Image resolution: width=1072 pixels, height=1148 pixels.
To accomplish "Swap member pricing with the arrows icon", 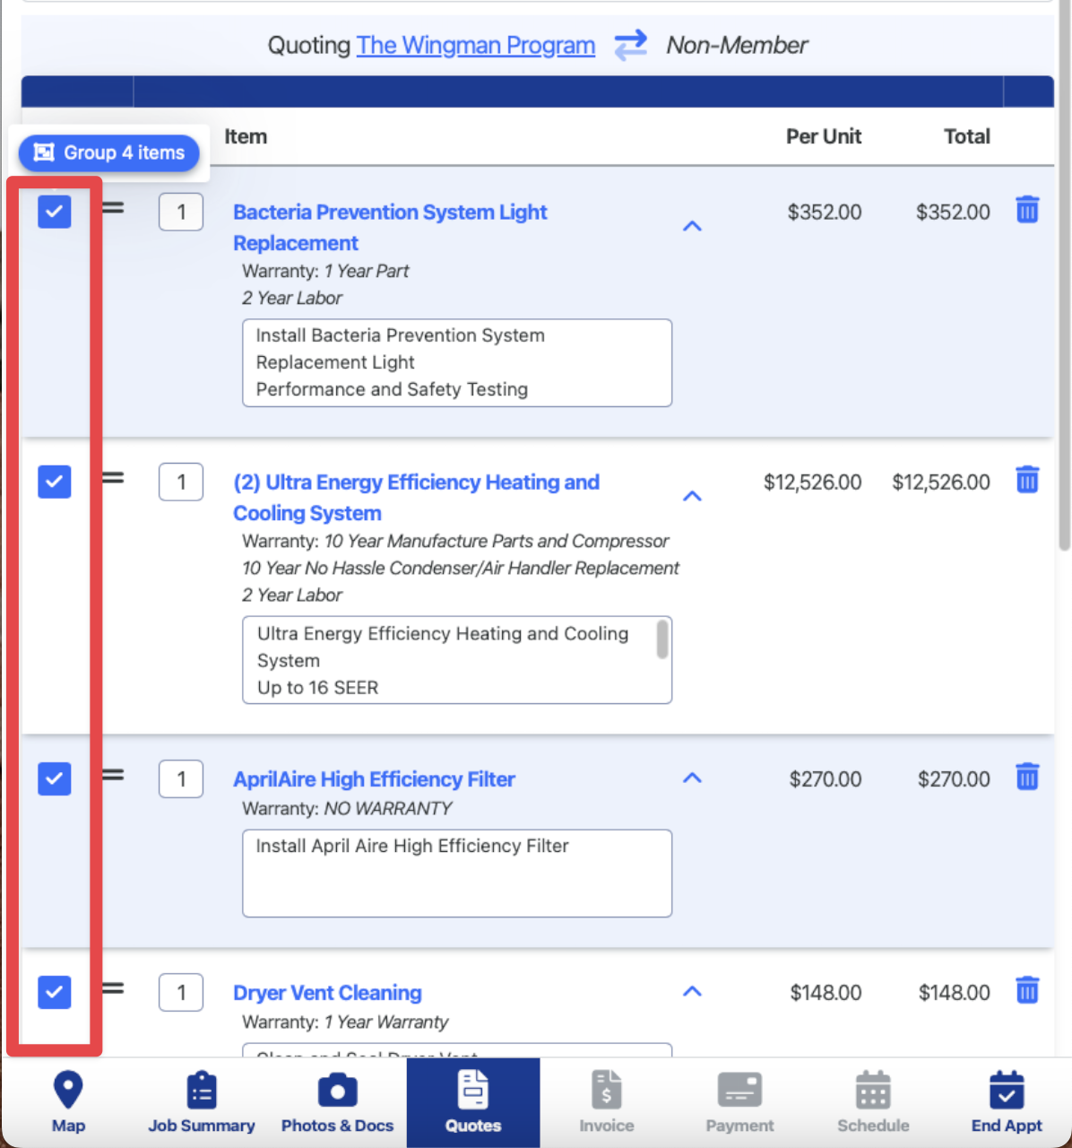I will (630, 45).
